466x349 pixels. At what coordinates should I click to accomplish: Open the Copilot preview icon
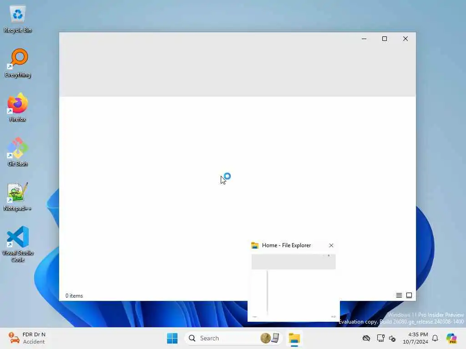[x=451, y=338]
